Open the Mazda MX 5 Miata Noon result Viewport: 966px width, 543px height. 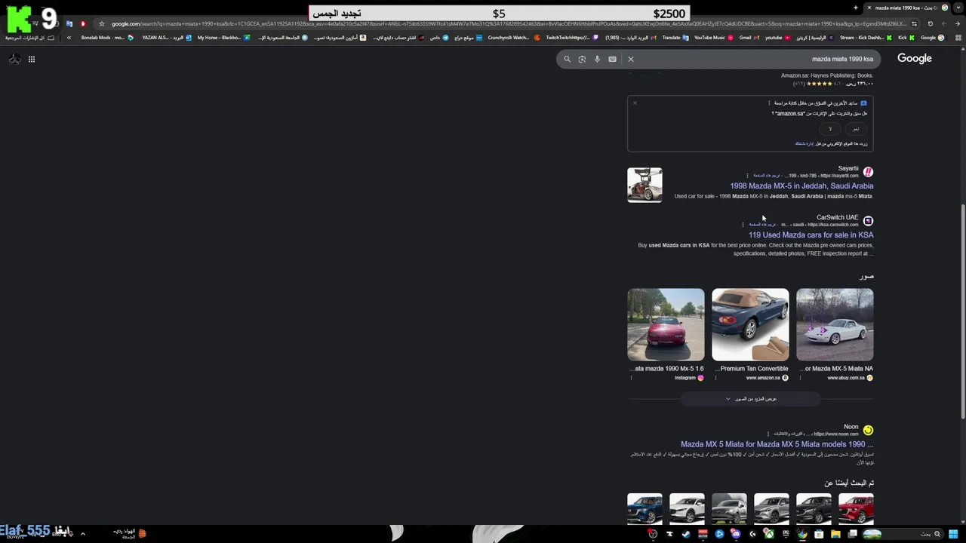(777, 445)
